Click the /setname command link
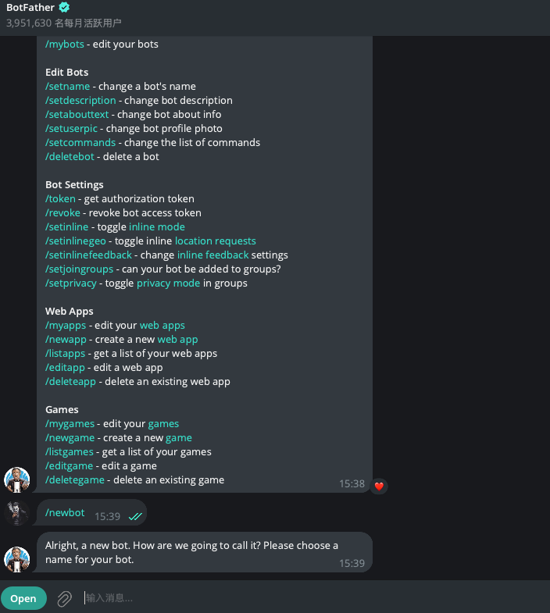 [x=69, y=87]
